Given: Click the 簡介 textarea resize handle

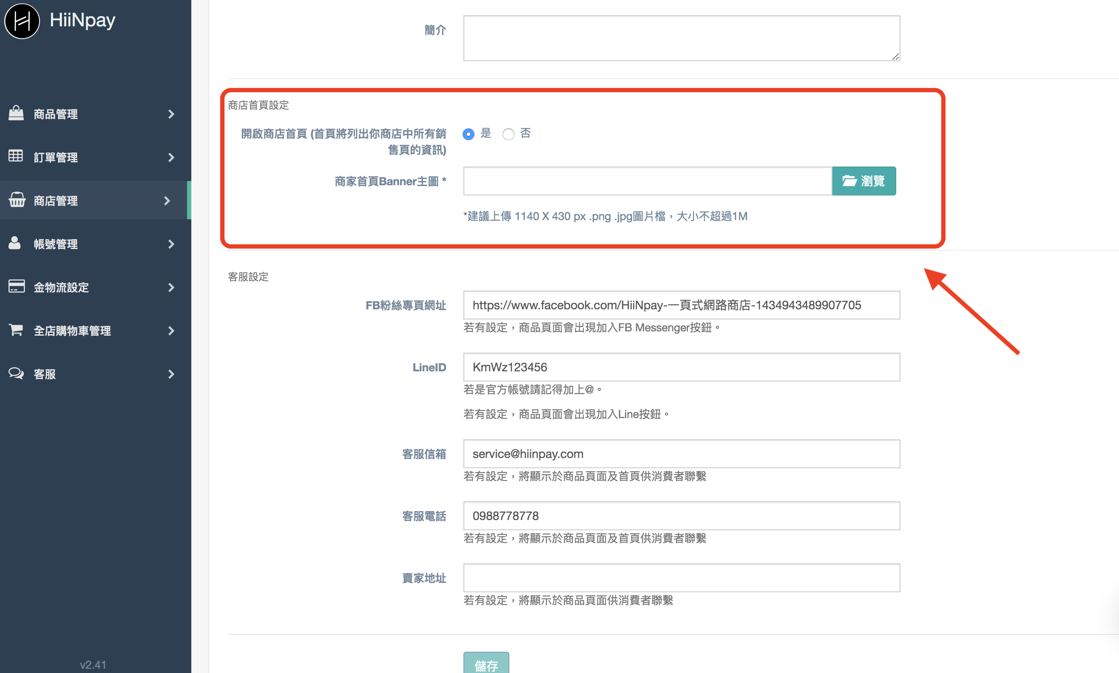Looking at the screenshot, I should click(895, 56).
